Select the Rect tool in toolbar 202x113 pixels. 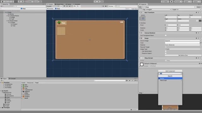point(16,2)
